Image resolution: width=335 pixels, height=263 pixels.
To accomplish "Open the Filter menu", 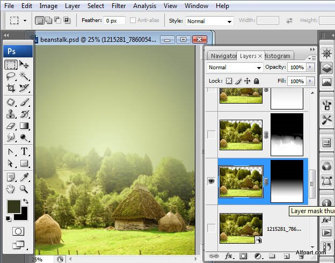I will pyautogui.click(x=119, y=6).
